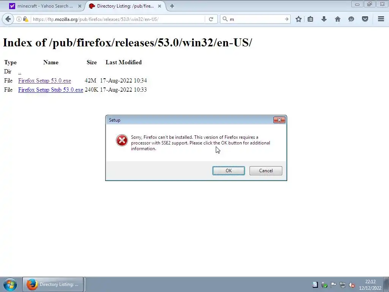Click Cancel in the Setup dialog
Image resolution: width=389 pixels, height=292 pixels.
tap(266, 171)
